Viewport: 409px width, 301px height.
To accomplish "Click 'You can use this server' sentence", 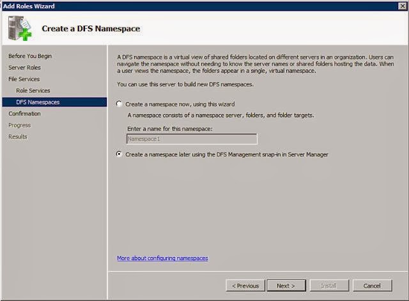I will pyautogui.click(x=185, y=84).
